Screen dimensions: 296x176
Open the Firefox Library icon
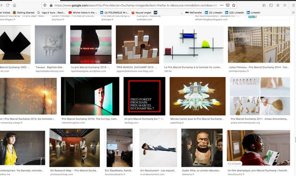coord(264,5)
